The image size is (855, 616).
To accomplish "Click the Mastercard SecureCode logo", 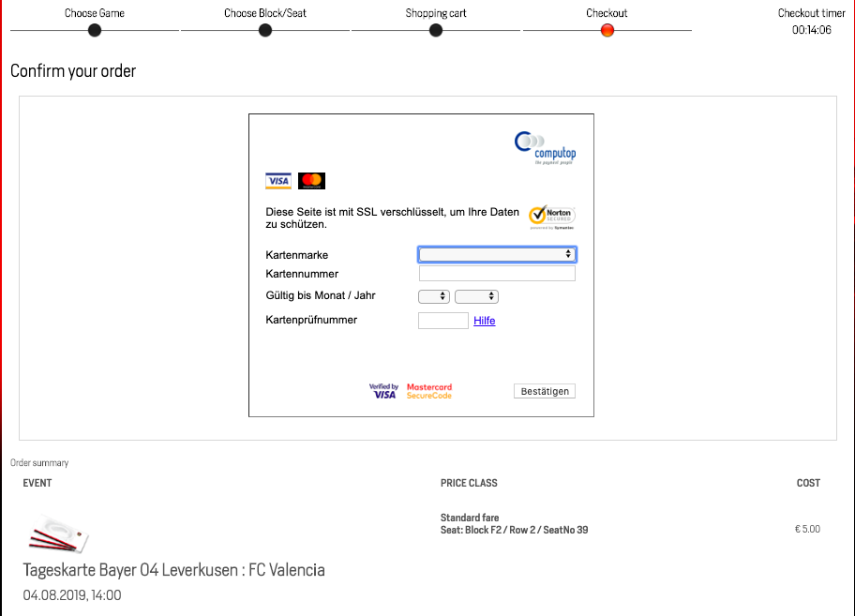I will click(429, 391).
